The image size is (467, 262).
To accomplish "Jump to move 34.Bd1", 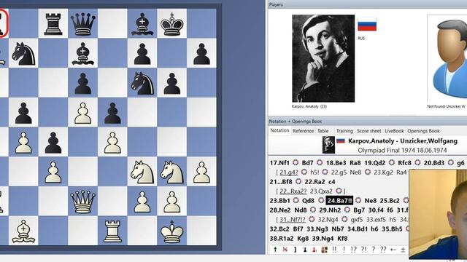I will 358,229.
